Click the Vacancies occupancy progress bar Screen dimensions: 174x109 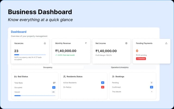tap(30, 55)
